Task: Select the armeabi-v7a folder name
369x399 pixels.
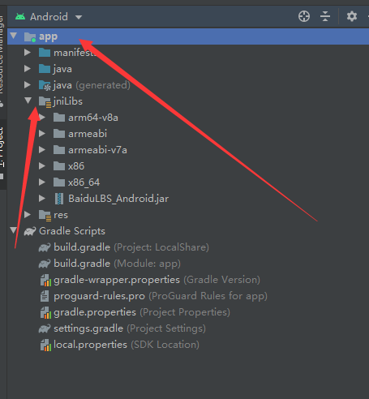Action: tap(97, 150)
